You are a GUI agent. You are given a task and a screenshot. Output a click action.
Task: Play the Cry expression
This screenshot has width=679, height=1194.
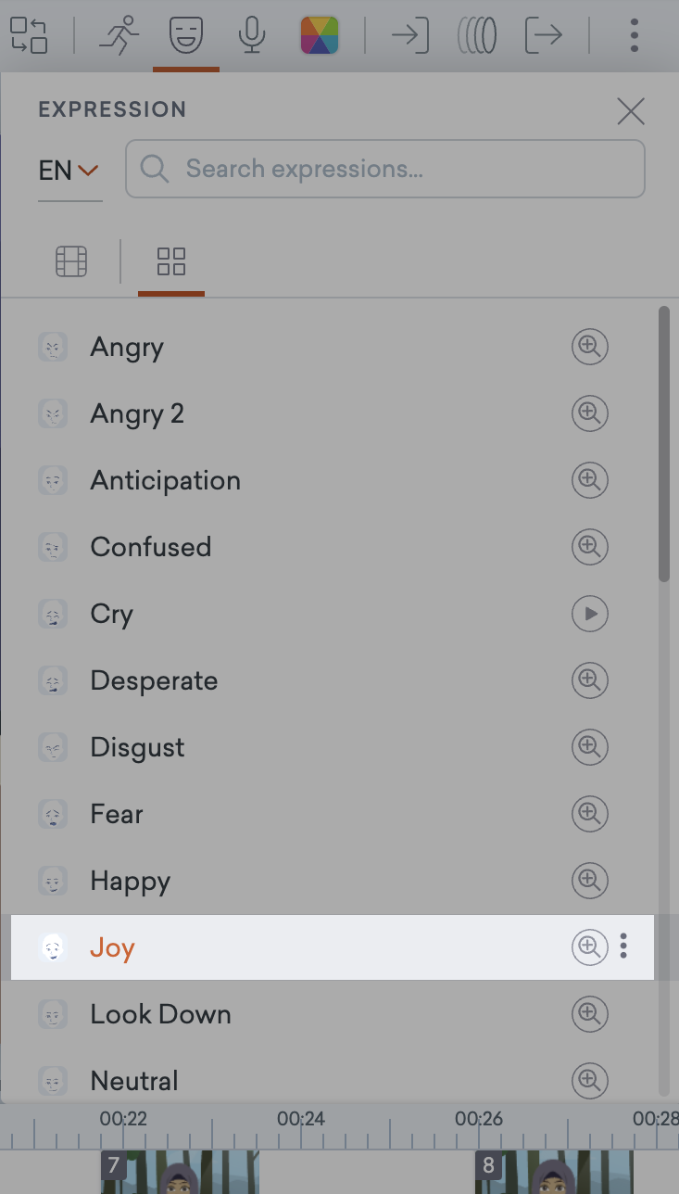(x=589, y=614)
